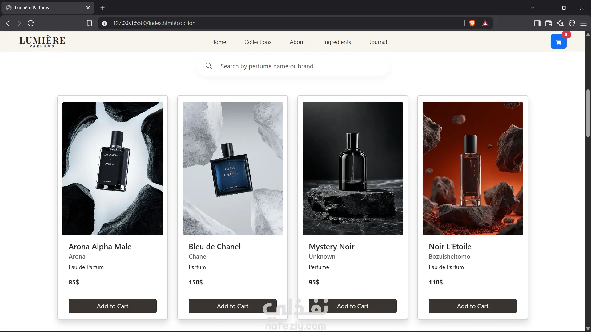Click the Unknown brand label

(322, 256)
